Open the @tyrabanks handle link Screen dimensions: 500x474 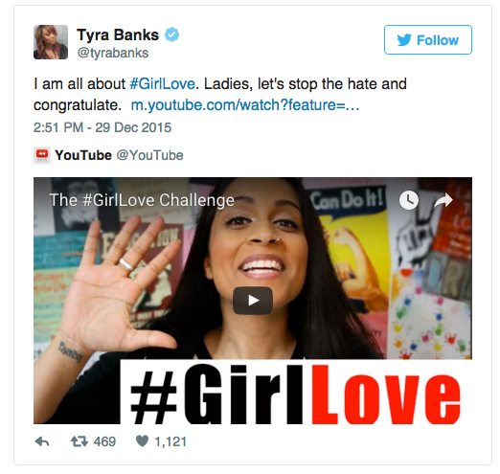(x=113, y=53)
